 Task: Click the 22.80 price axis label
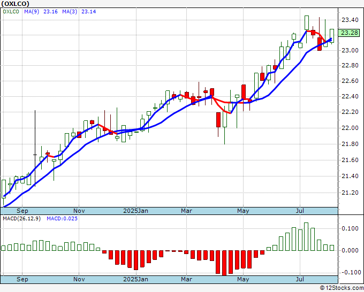click(350, 65)
